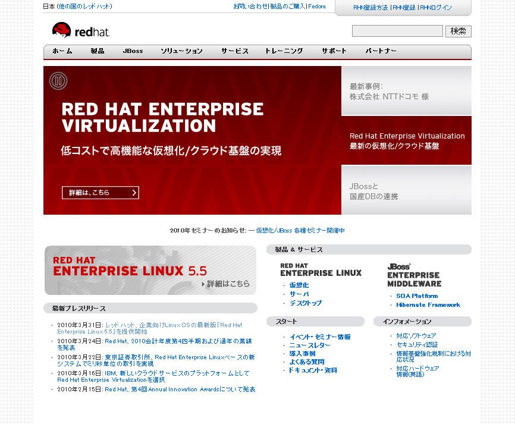Open 情報基盤強化税制における対応状況 link
Image resolution: width=515 pixels, height=424 pixels.
click(434, 356)
